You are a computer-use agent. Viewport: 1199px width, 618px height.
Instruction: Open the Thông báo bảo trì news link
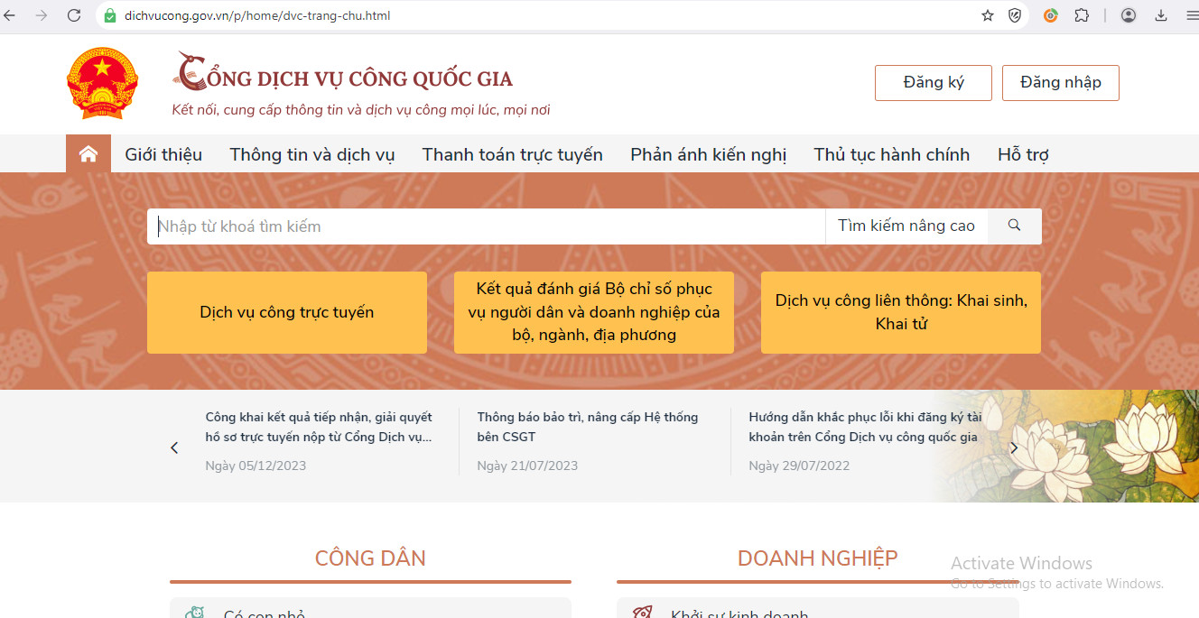pos(587,427)
